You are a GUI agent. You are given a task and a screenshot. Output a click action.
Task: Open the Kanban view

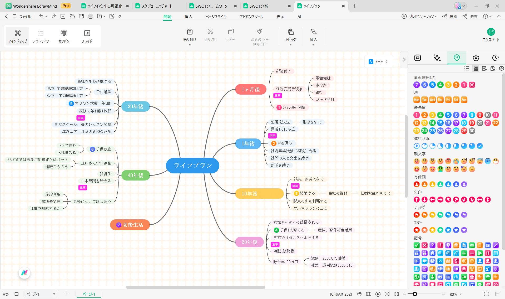[x=64, y=36]
